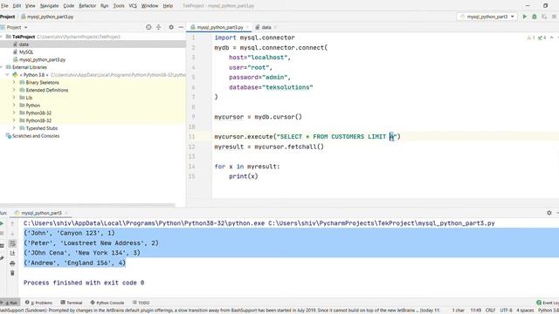Open run configuration dropdown mysql_python_part3

[487, 17]
